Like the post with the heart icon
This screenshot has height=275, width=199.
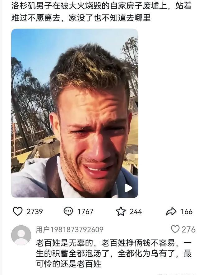click(x=18, y=211)
